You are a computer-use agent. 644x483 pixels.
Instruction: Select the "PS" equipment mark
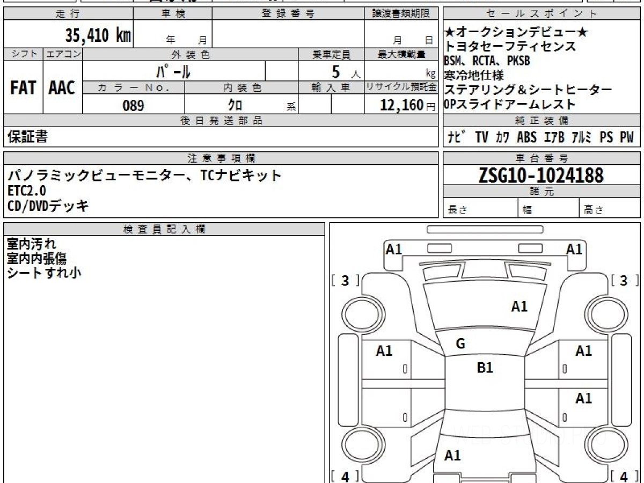pyautogui.click(x=606, y=137)
